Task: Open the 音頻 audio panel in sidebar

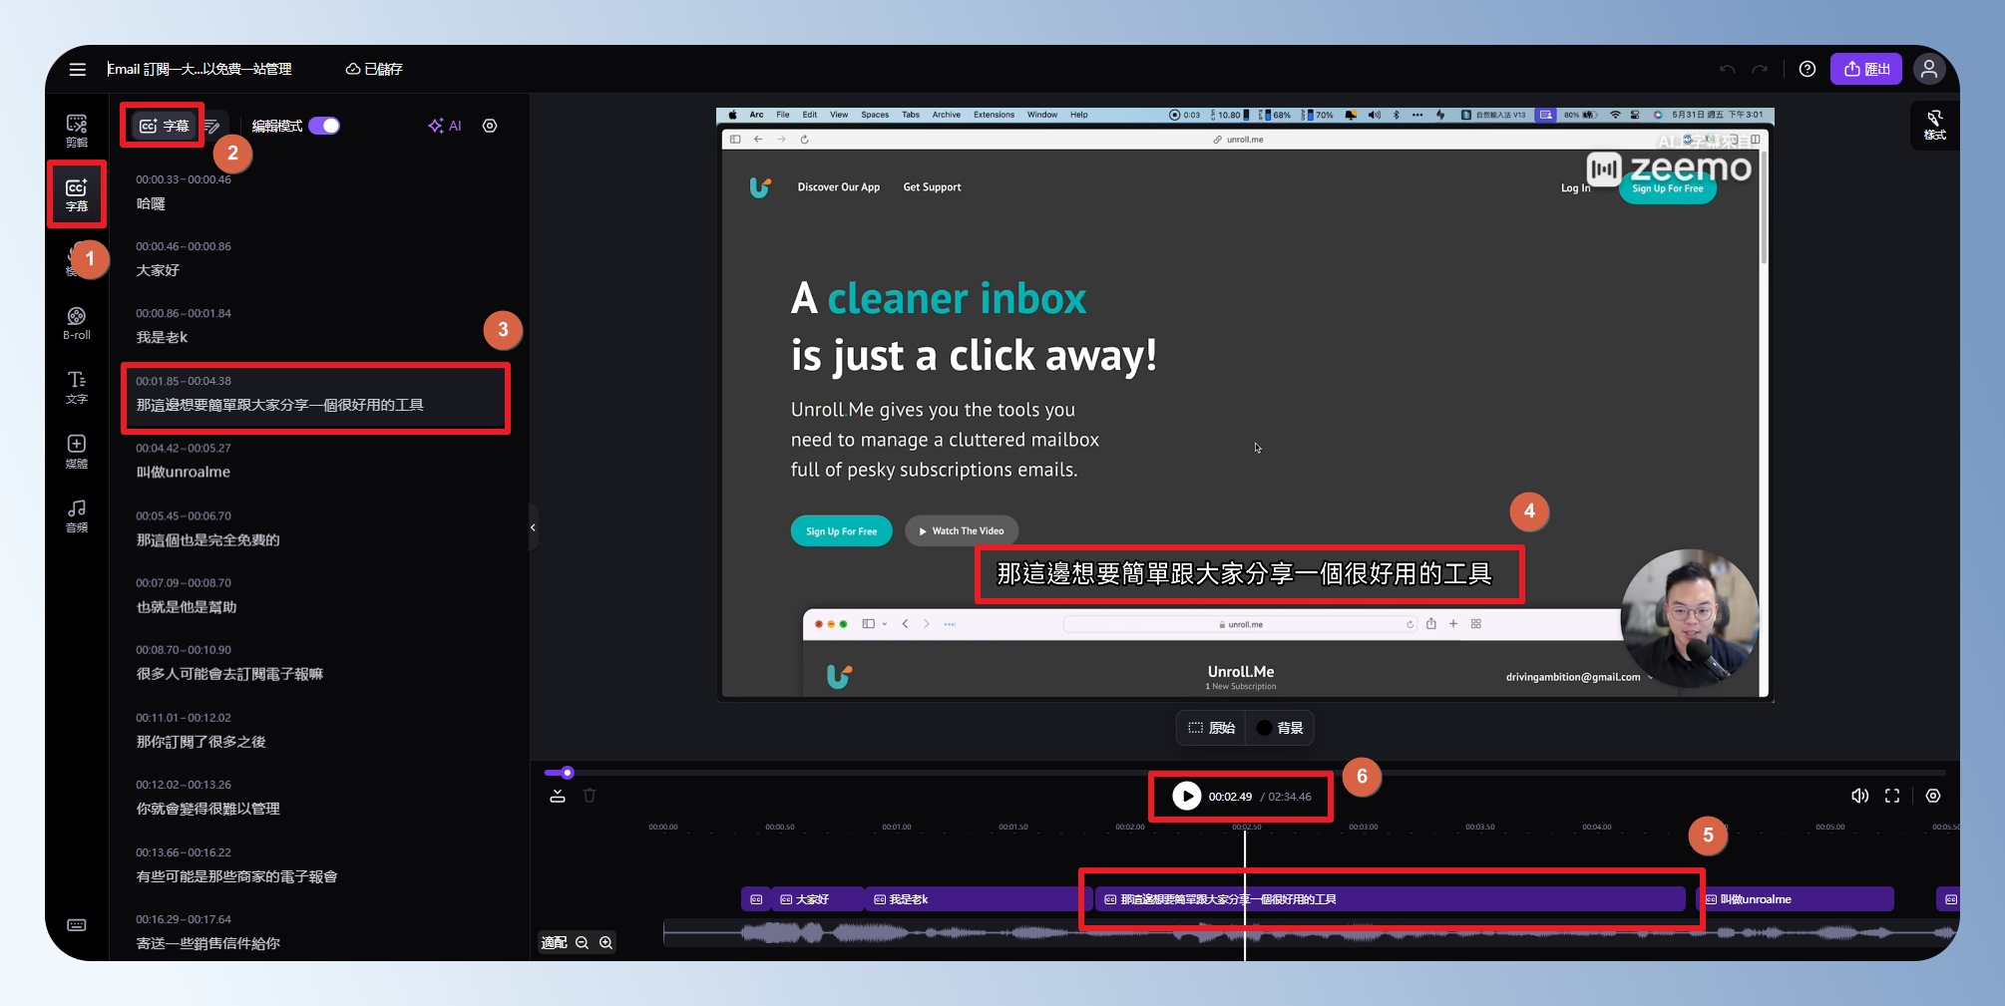Action: point(77,515)
